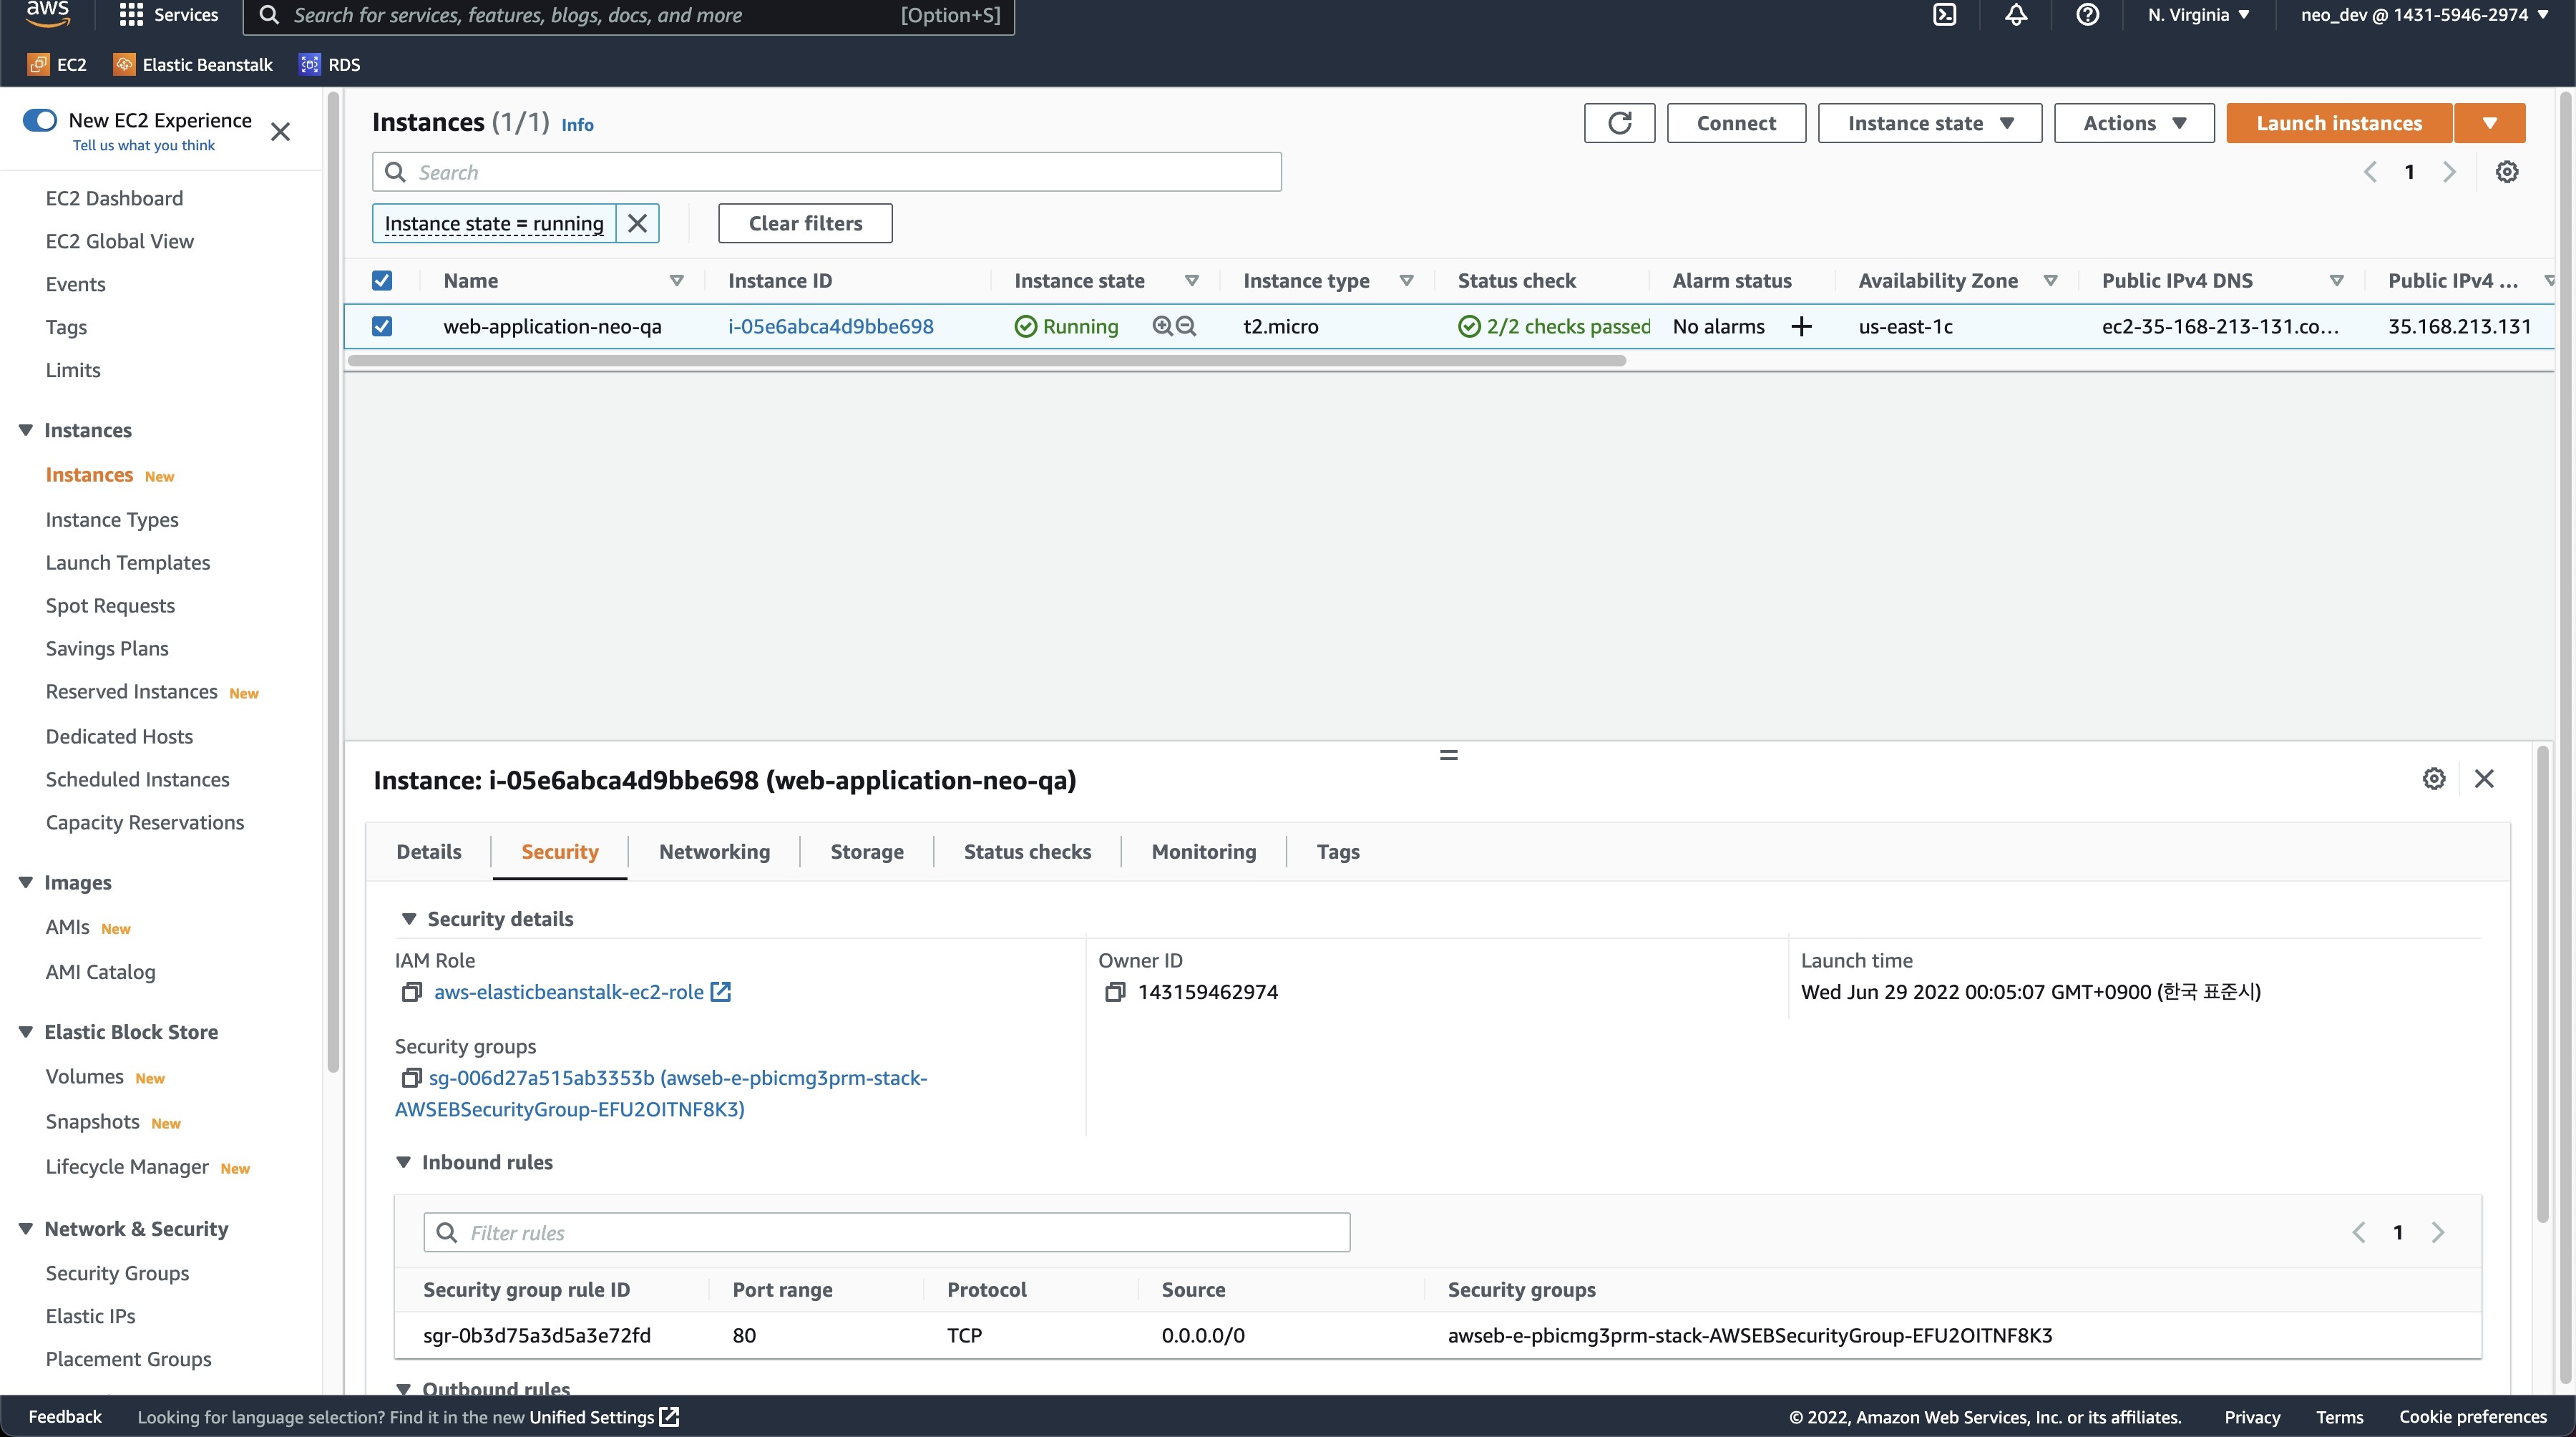Collapse the Network & Security group
Viewport: 2576px width, 1437px height.
pyautogui.click(x=26, y=1228)
